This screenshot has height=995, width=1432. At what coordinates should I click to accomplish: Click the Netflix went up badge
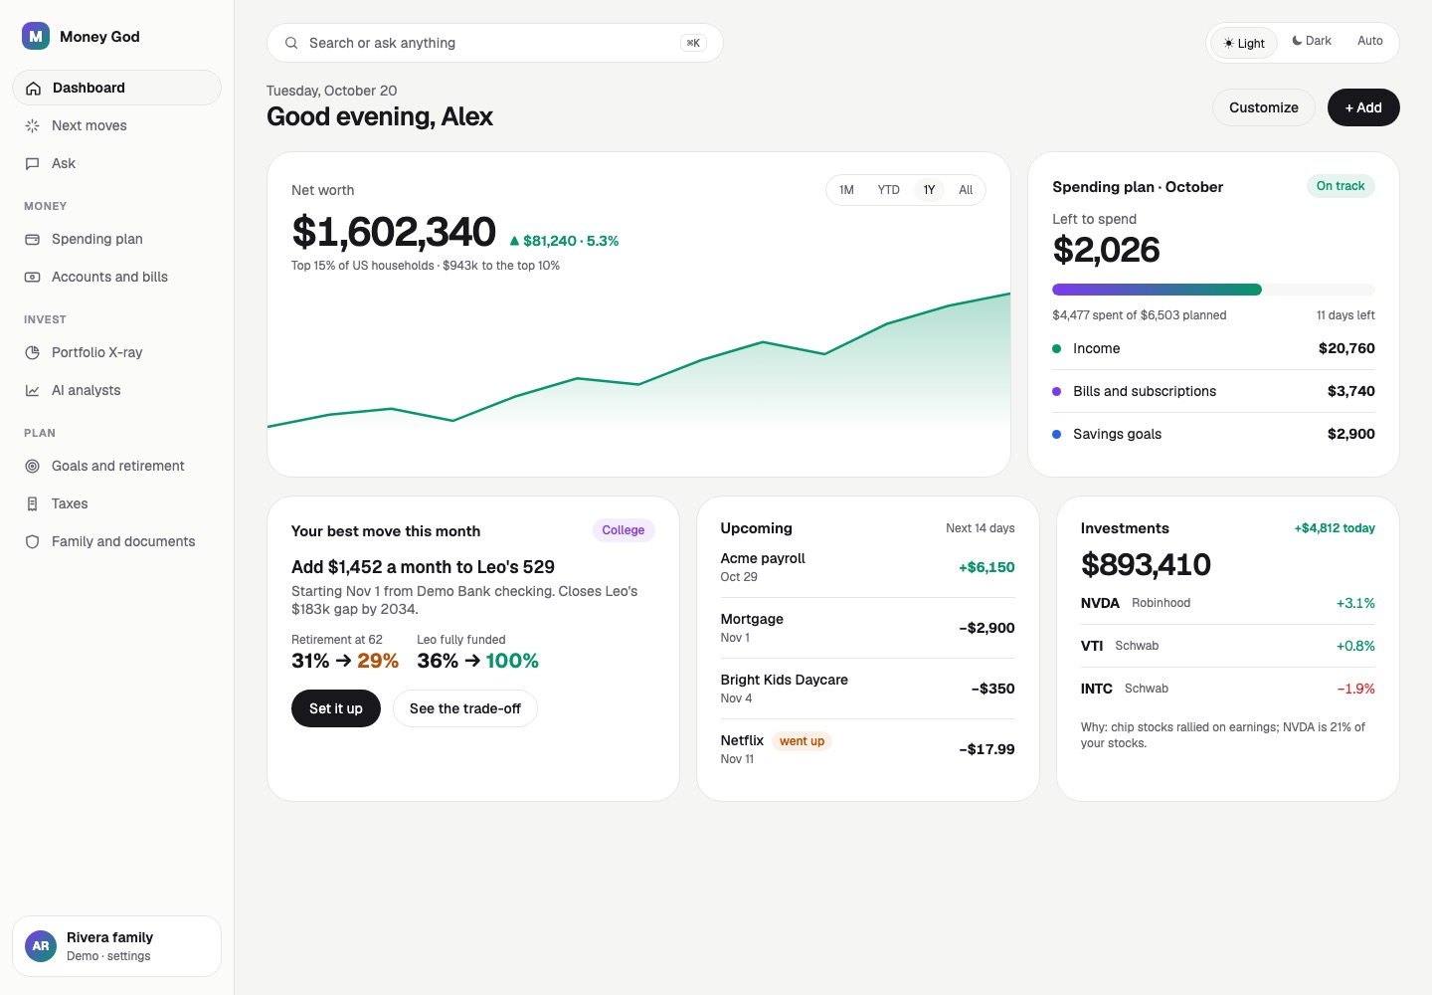pyautogui.click(x=802, y=741)
